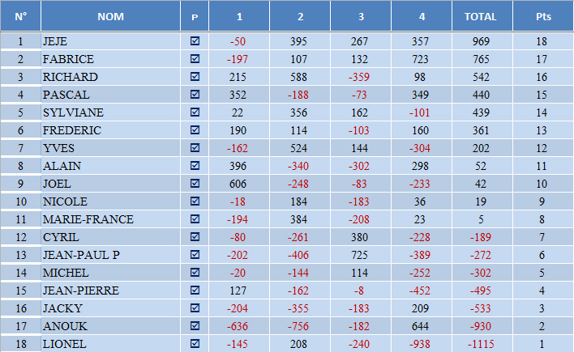Click the N° column header

tap(20, 16)
